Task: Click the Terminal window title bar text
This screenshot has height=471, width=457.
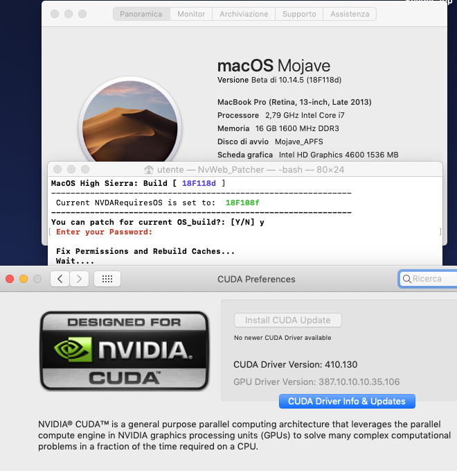Action: click(x=251, y=170)
